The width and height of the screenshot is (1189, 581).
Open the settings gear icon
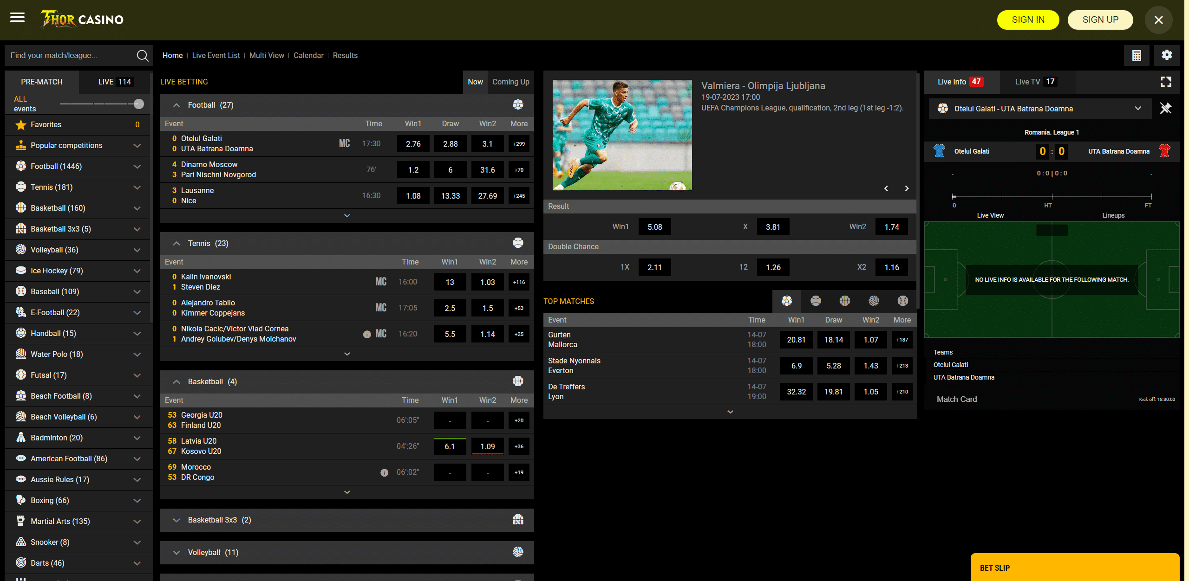pyautogui.click(x=1167, y=55)
